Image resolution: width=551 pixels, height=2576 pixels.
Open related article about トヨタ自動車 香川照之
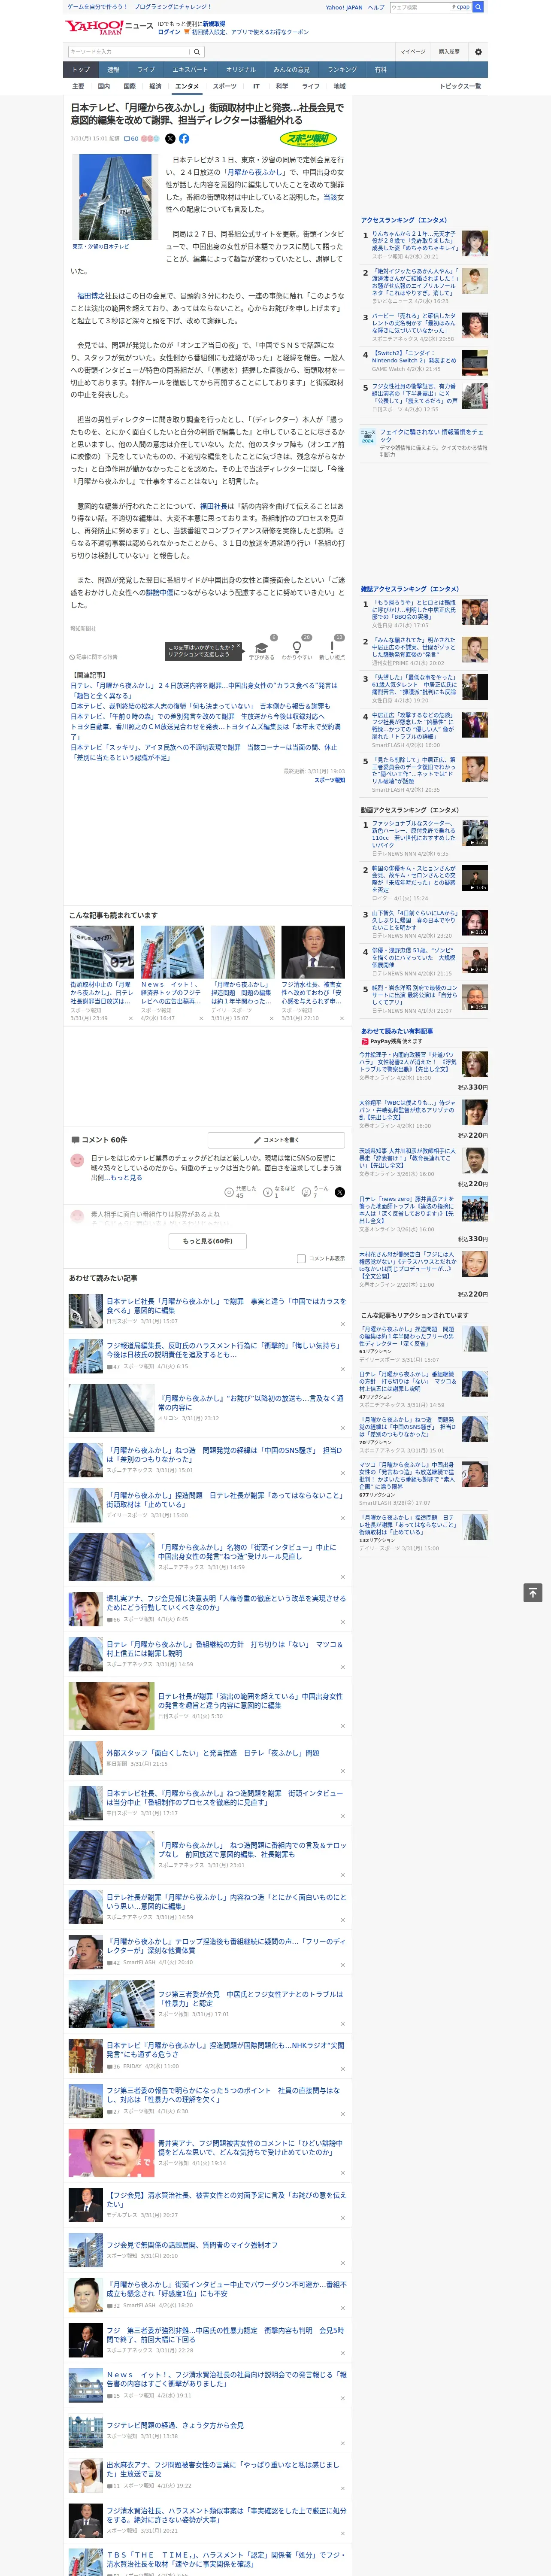point(205,731)
